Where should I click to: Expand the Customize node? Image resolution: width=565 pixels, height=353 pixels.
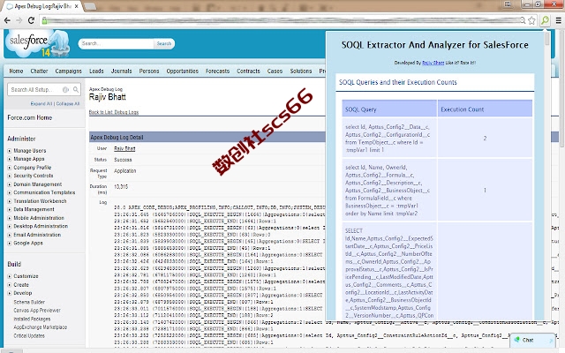click(10, 276)
